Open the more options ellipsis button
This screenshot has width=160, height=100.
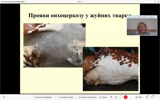[120, 97]
